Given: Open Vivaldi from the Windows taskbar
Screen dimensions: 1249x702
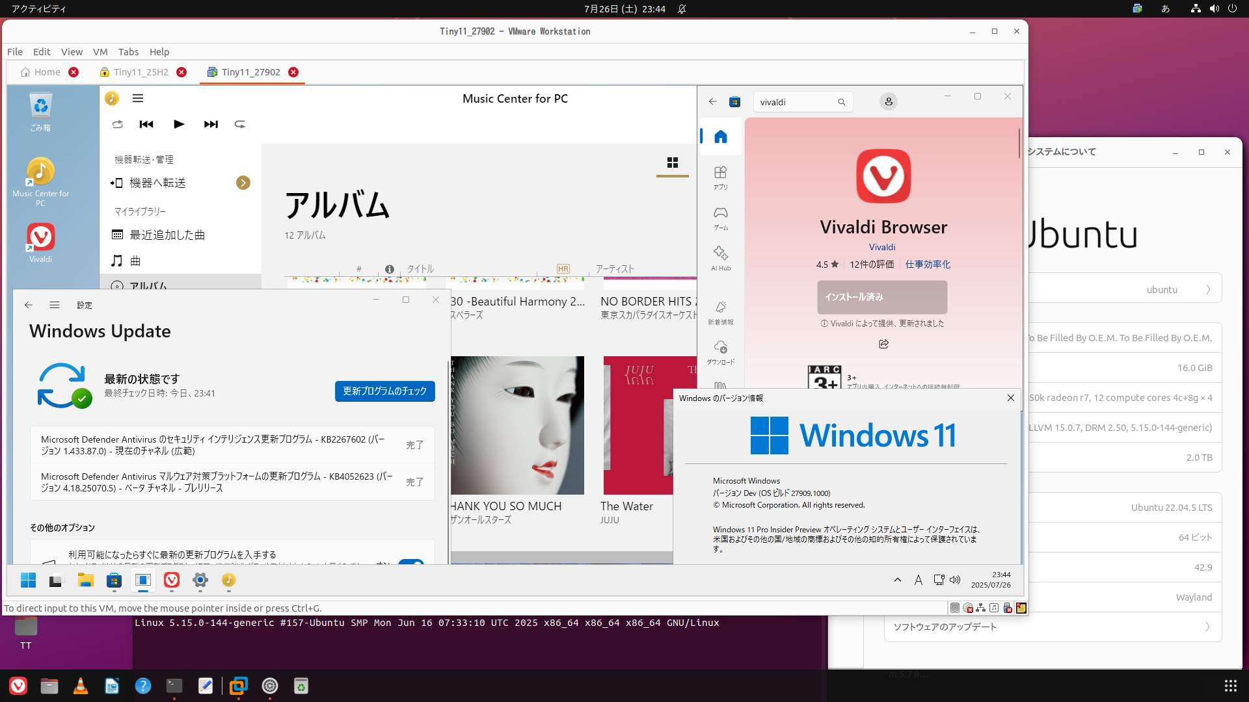Looking at the screenshot, I should pyautogui.click(x=172, y=580).
